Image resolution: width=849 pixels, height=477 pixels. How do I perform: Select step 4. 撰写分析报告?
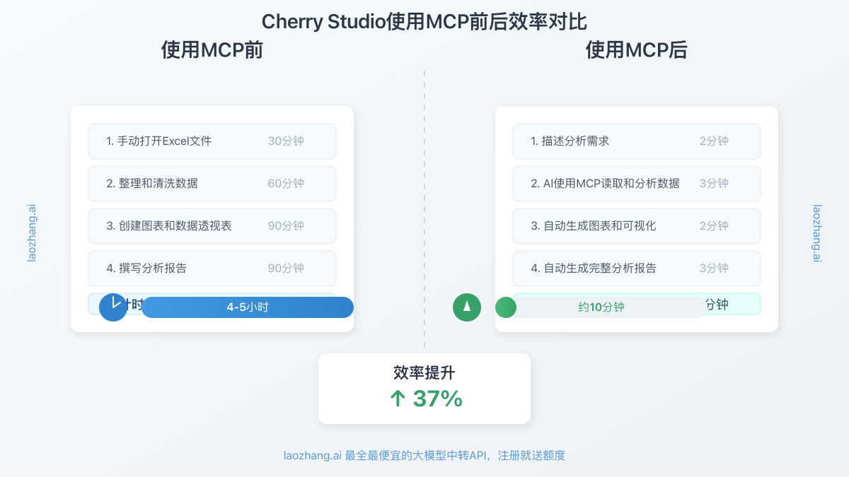(x=212, y=269)
